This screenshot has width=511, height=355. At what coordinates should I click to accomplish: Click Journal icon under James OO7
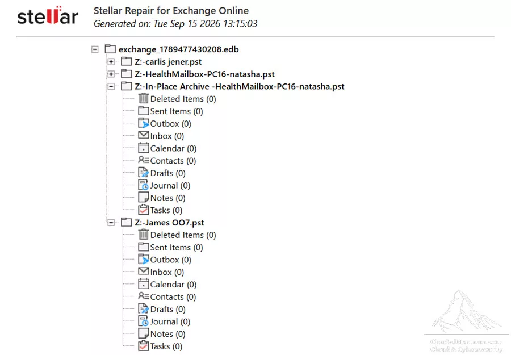(x=144, y=321)
